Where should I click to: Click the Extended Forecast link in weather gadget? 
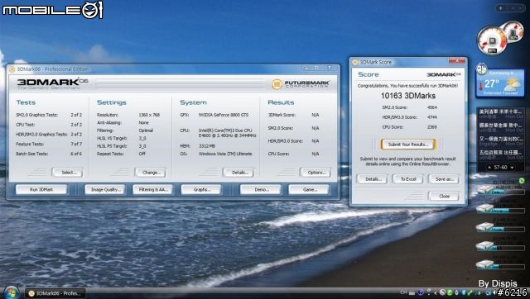click(x=500, y=93)
